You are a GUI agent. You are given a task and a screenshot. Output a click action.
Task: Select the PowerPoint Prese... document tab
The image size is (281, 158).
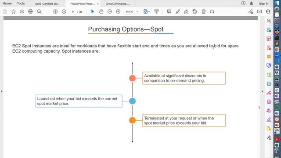point(83,4)
